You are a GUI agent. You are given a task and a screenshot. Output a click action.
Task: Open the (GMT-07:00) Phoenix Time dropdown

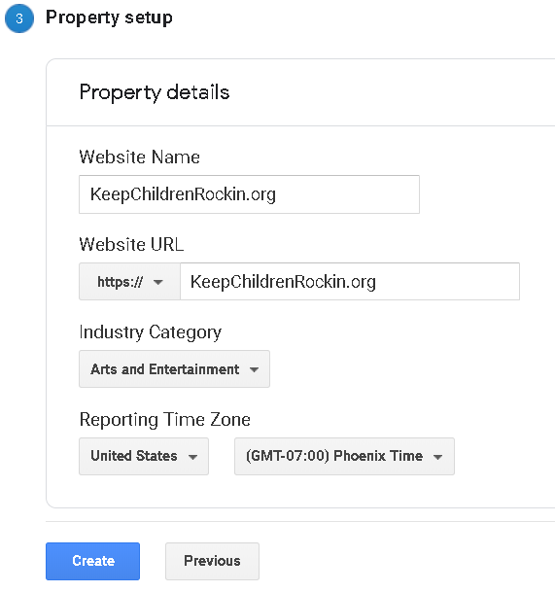(344, 456)
